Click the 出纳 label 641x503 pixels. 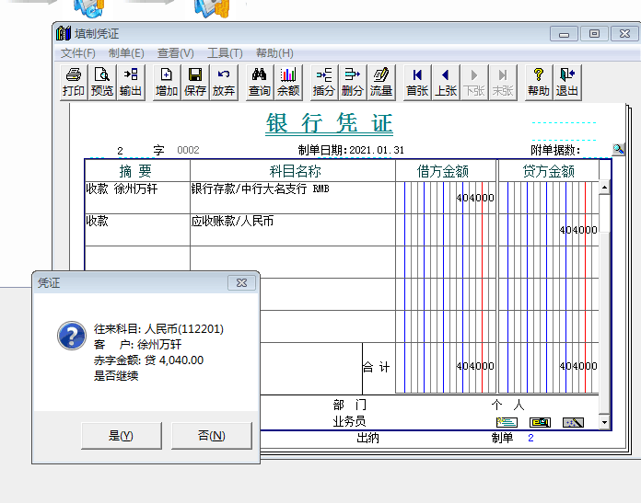367,438
